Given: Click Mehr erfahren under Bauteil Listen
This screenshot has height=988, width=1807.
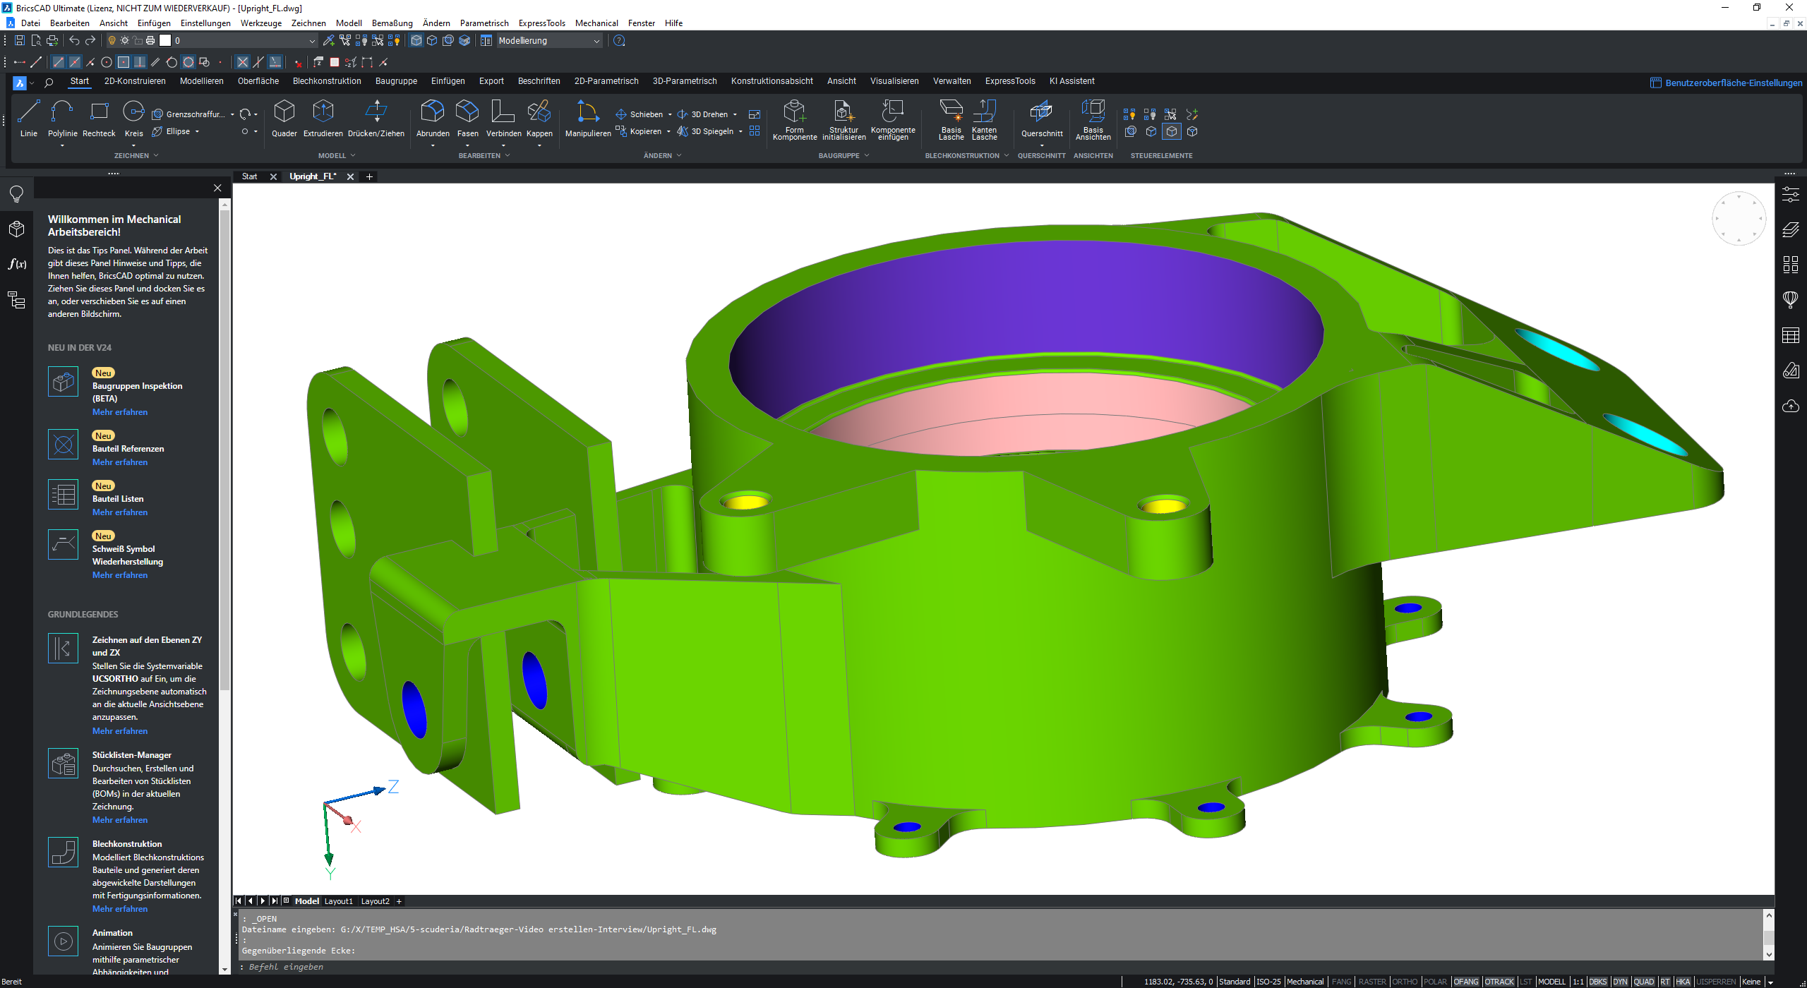Looking at the screenshot, I should [x=120, y=512].
